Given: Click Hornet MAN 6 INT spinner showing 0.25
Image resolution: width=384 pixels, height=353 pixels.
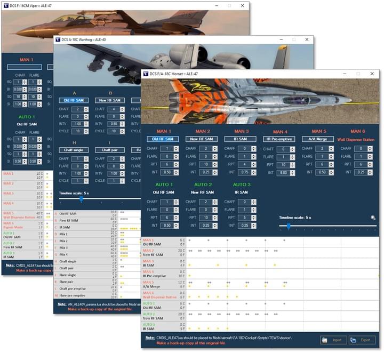Looking at the screenshot, I should point(363,172).
